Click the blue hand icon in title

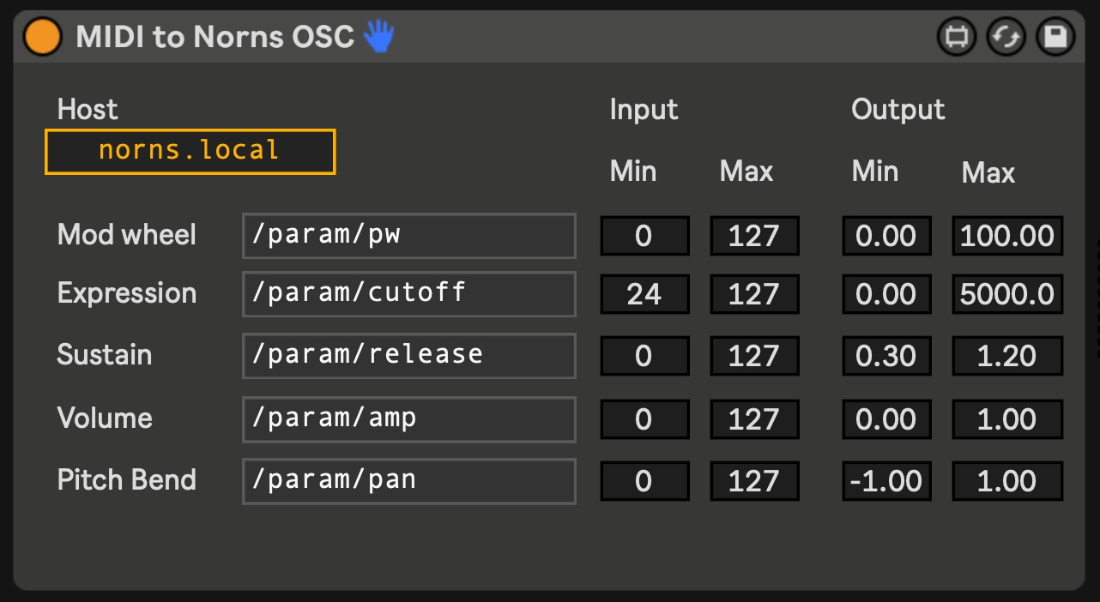click(x=378, y=37)
